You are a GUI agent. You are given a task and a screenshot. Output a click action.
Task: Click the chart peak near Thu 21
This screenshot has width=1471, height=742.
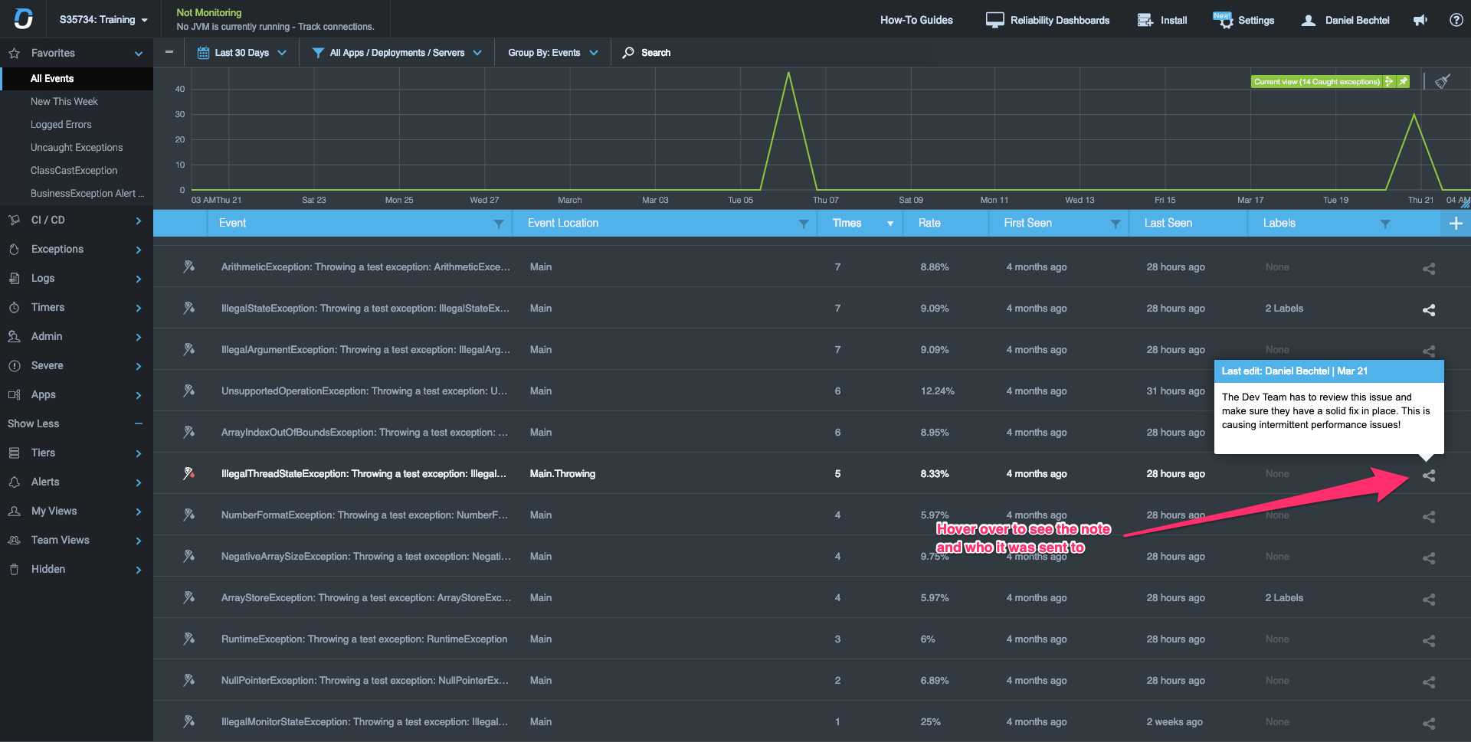(x=1414, y=115)
